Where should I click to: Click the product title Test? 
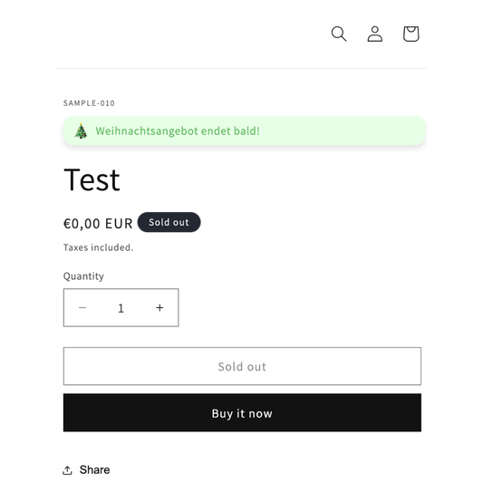92,180
